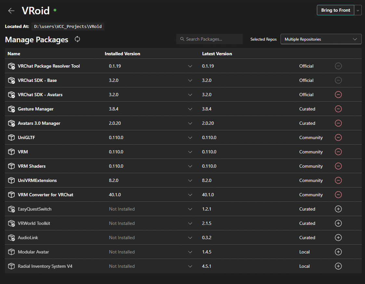Remove the UniGLTF package
Image resolution: width=365 pixels, height=284 pixels.
pos(338,137)
